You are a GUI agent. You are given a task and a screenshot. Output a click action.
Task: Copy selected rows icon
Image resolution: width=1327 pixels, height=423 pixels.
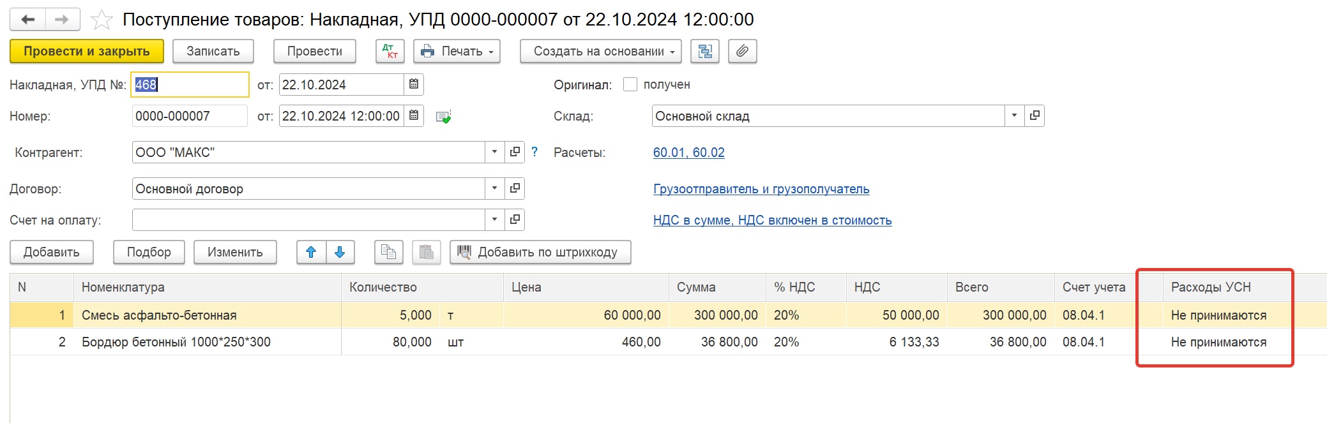pos(388,252)
